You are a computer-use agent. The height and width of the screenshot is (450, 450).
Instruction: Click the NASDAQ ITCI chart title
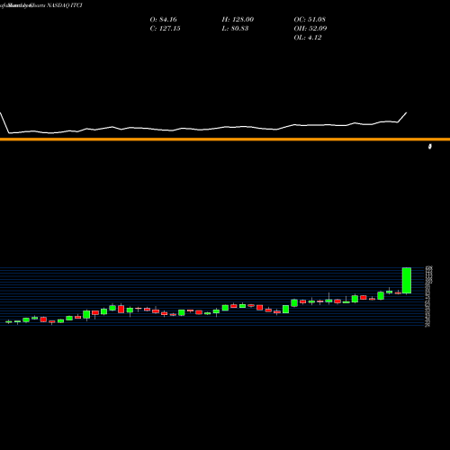coord(65,5)
